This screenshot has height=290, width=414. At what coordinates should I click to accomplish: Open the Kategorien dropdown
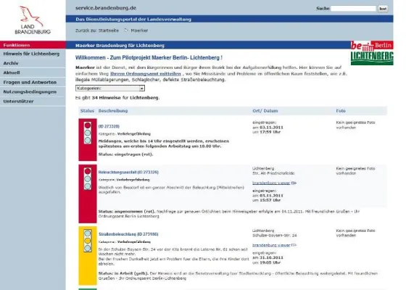click(x=110, y=88)
